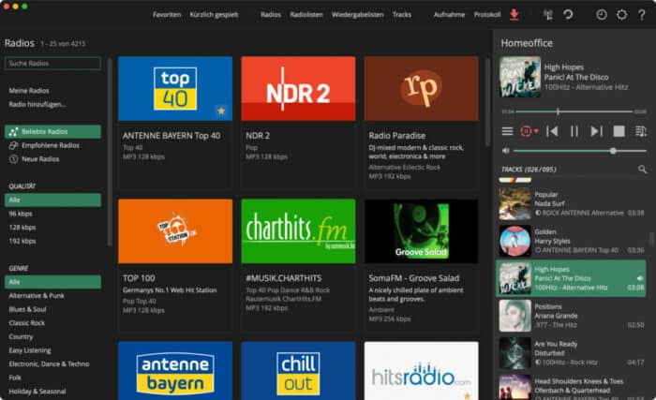Select genre filter Alle

coord(52,282)
